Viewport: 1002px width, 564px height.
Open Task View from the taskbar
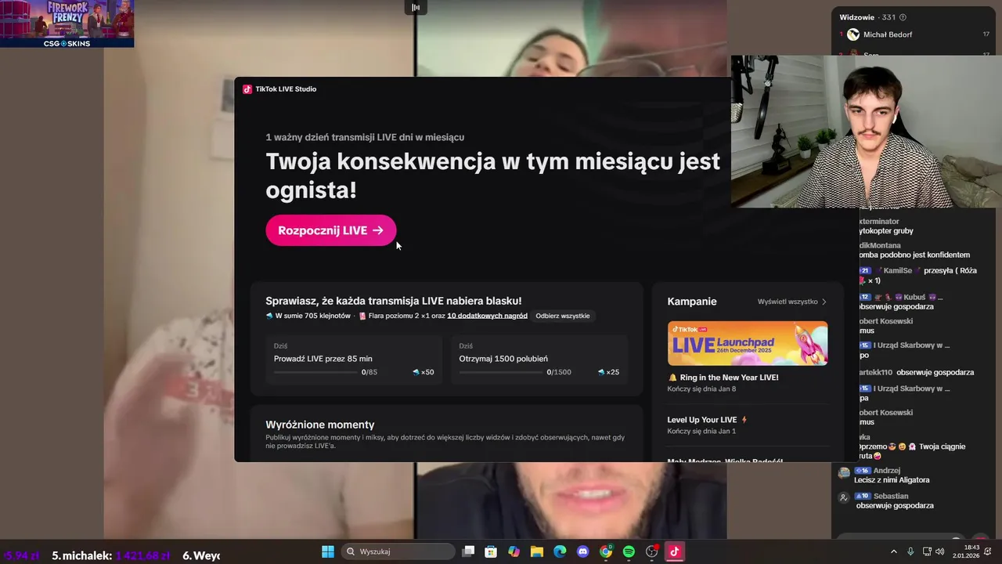point(468,551)
